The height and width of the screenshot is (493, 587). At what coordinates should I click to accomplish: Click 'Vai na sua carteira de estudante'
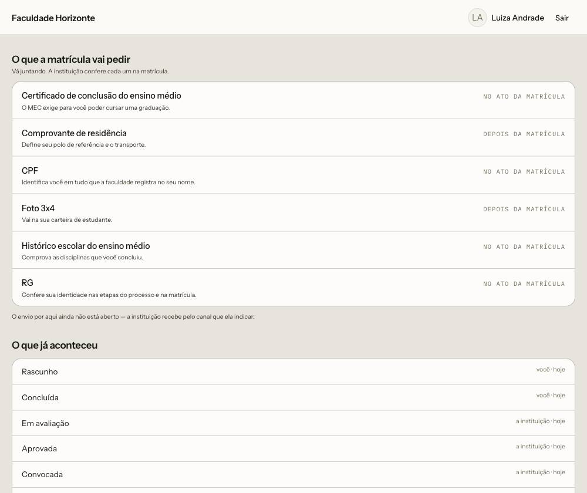[67, 220]
